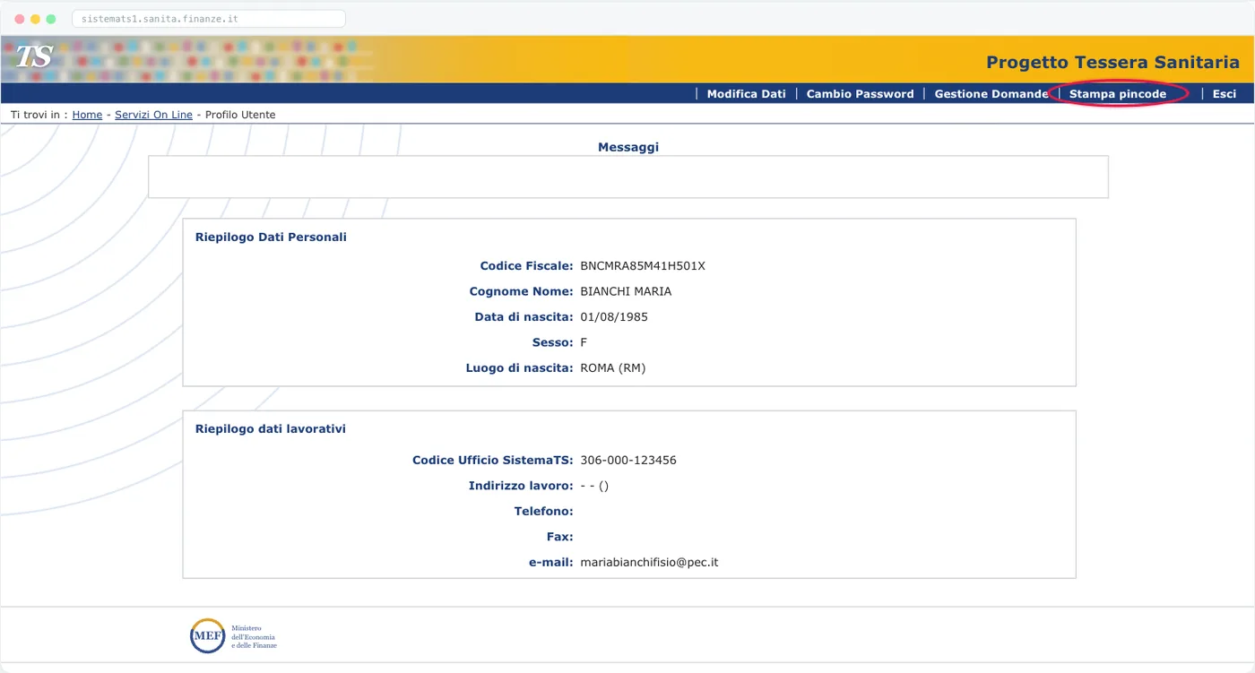Click the Progetto Tessera Sanitaria title

tap(1112, 62)
